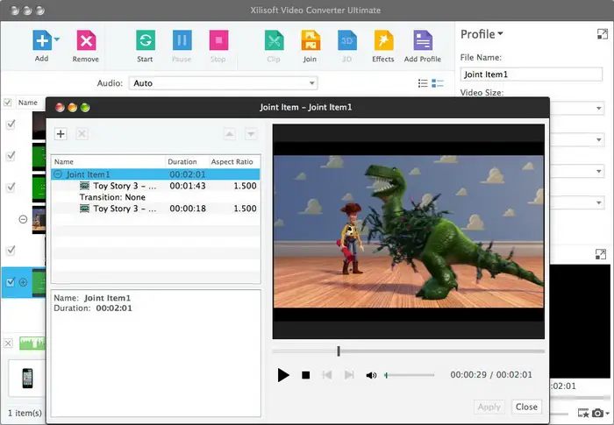The width and height of the screenshot is (614, 425).
Task: Select the Toy Story 3 clip lasting 00:00:18
Action: pos(155,209)
